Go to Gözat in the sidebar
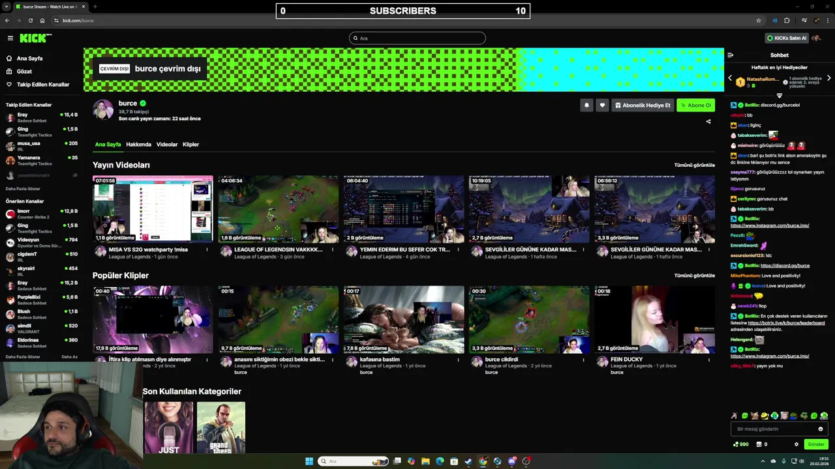Viewport: 835px width, 469px height. coord(24,71)
